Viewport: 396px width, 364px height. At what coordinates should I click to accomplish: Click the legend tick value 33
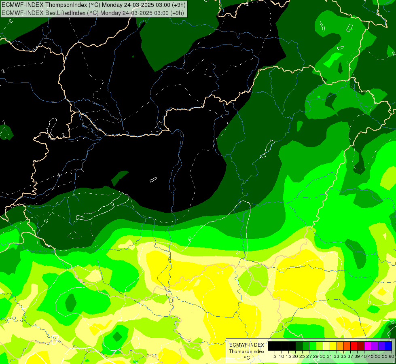point(337,356)
